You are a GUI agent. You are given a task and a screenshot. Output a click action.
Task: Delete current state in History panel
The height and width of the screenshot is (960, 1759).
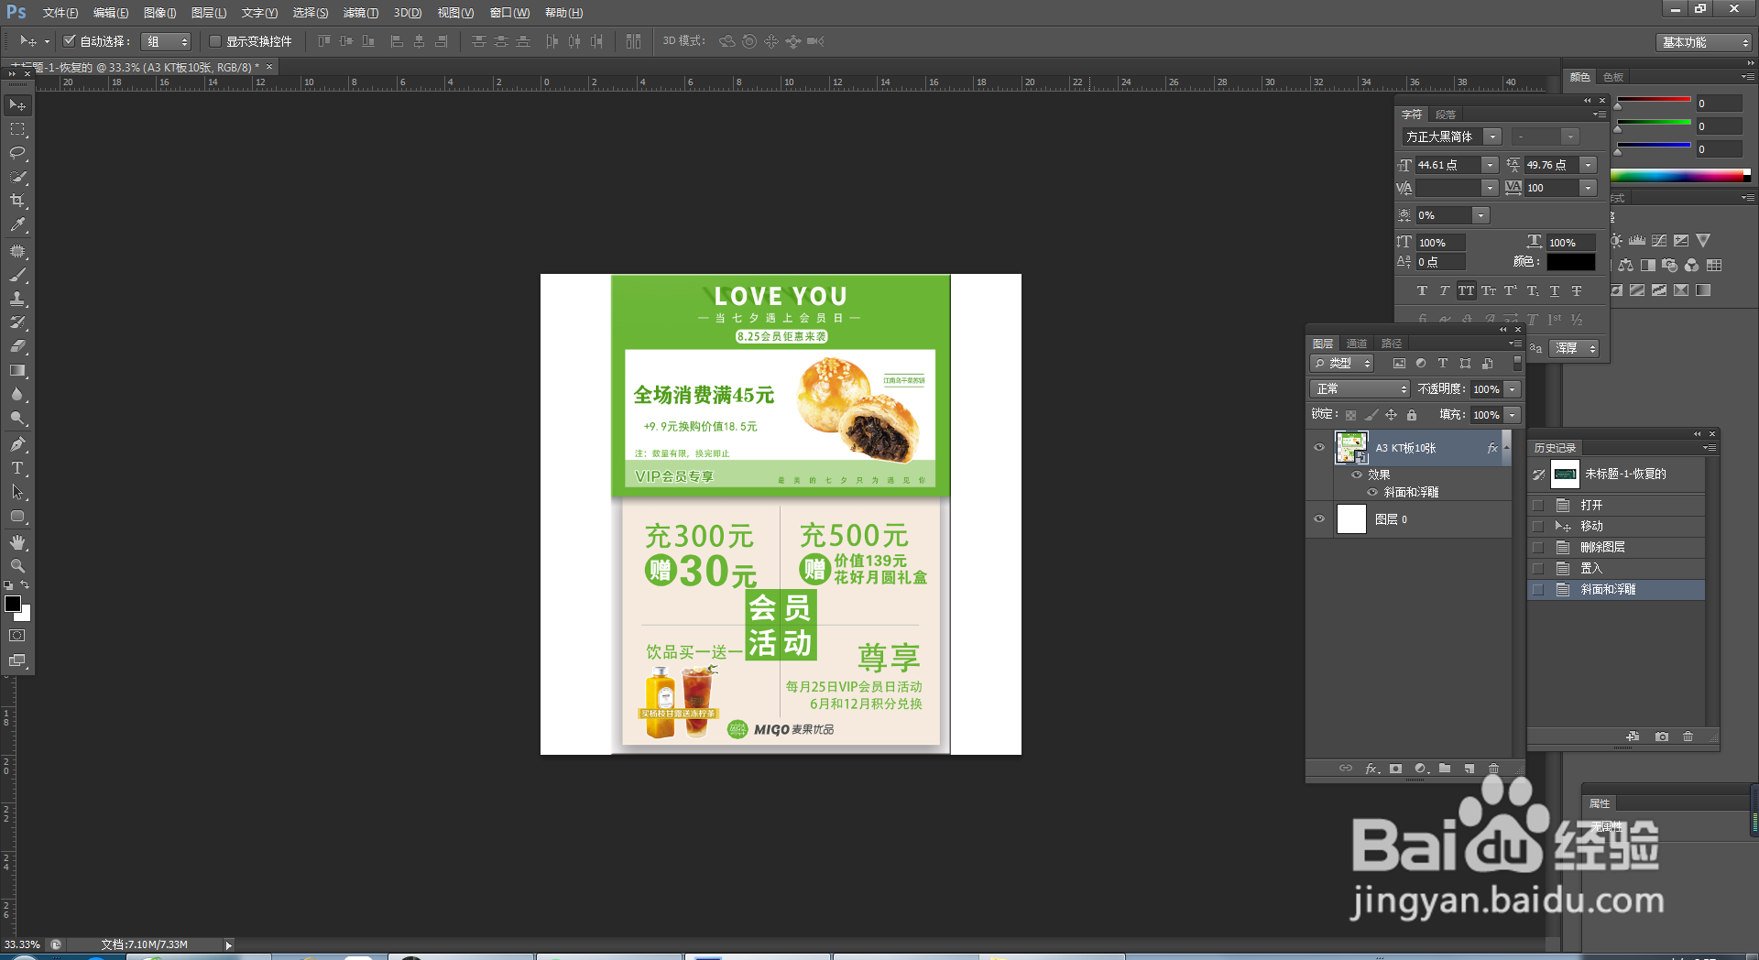(1688, 736)
